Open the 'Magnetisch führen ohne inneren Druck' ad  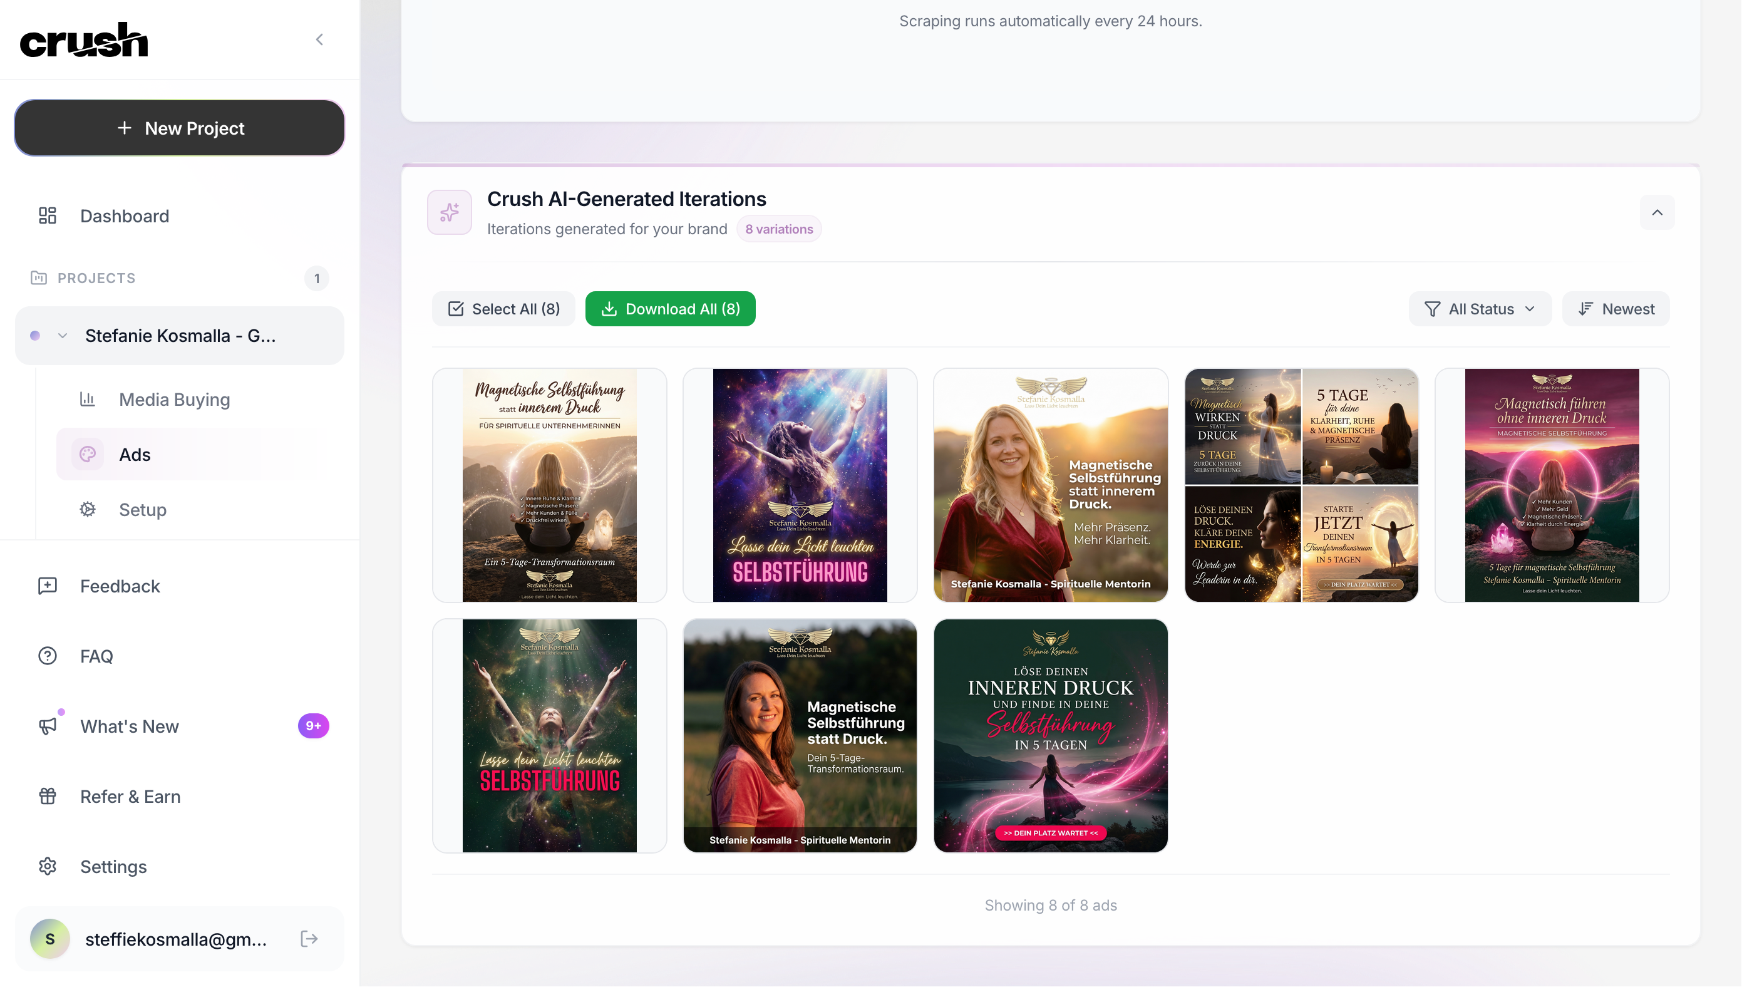click(x=1552, y=485)
